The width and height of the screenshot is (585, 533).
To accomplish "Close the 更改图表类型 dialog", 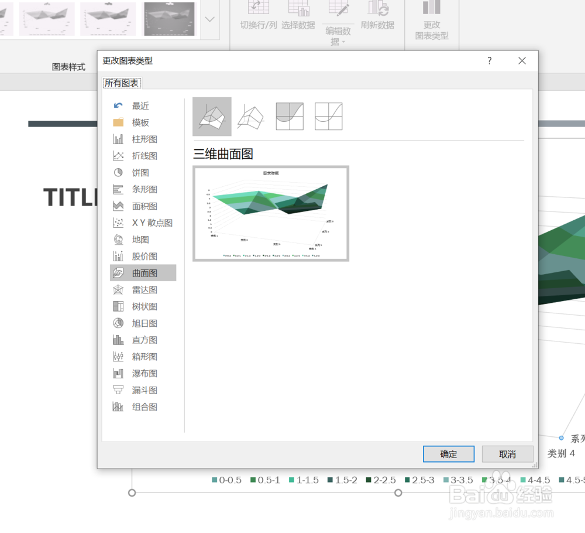I will coord(522,60).
